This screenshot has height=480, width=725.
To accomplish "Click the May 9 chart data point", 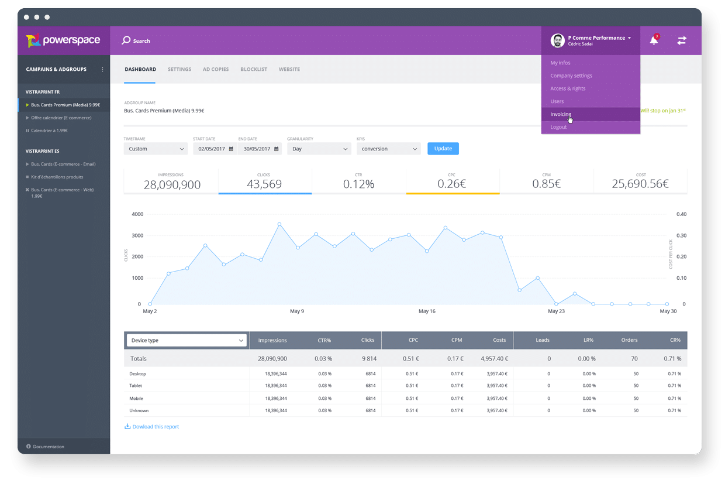I will coord(298,248).
